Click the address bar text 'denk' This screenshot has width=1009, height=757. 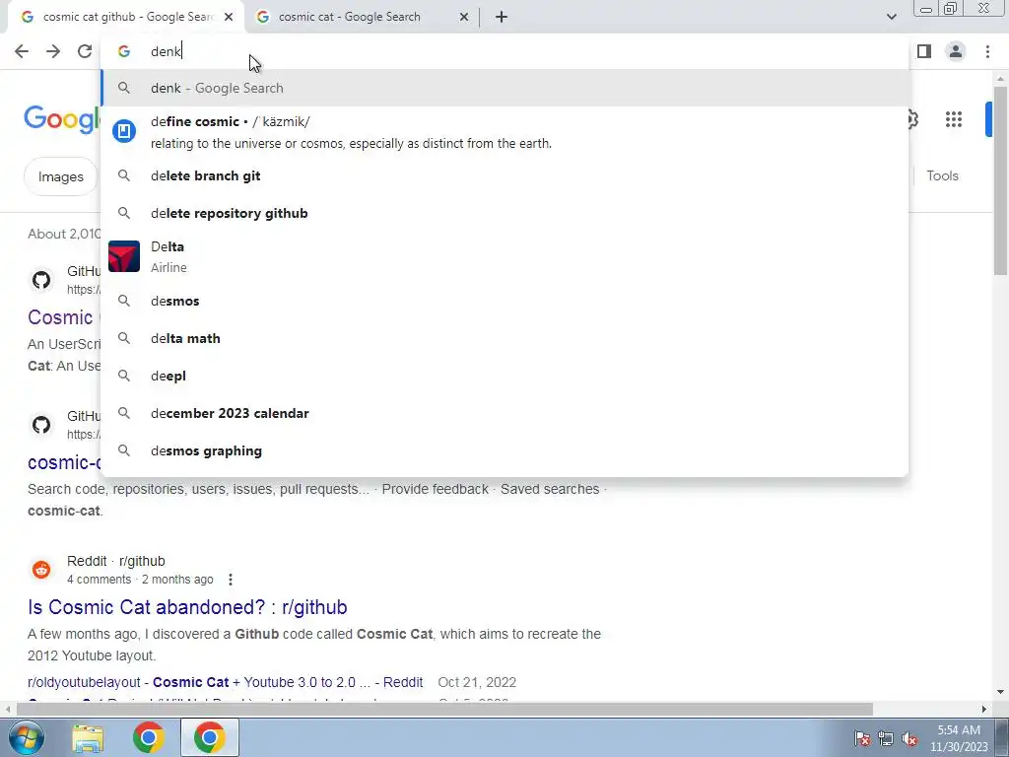tap(166, 51)
